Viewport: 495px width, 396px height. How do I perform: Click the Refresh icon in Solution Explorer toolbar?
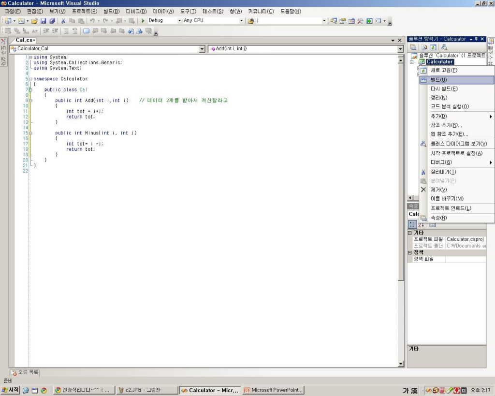click(433, 47)
